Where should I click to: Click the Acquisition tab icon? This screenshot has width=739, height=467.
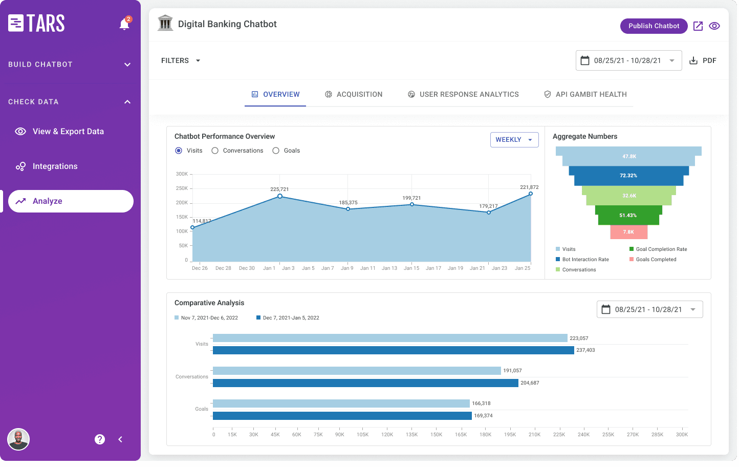329,95
